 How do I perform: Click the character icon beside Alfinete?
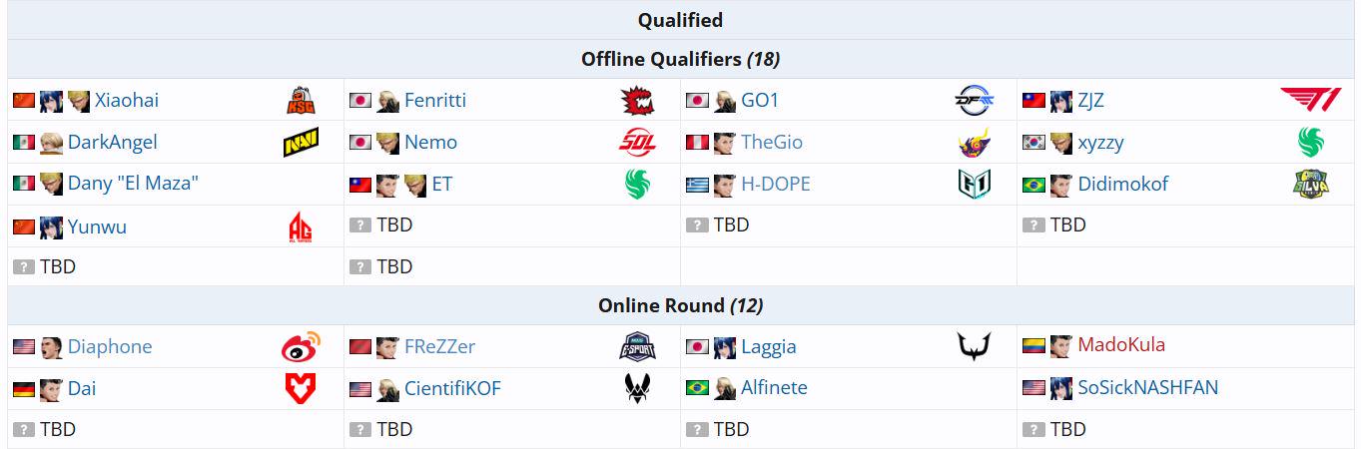(x=725, y=387)
